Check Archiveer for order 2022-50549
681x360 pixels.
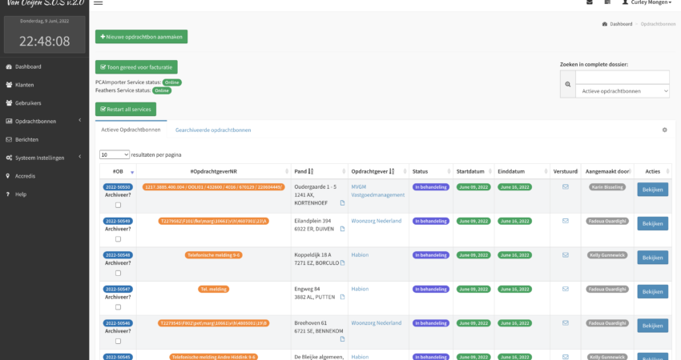118,239
